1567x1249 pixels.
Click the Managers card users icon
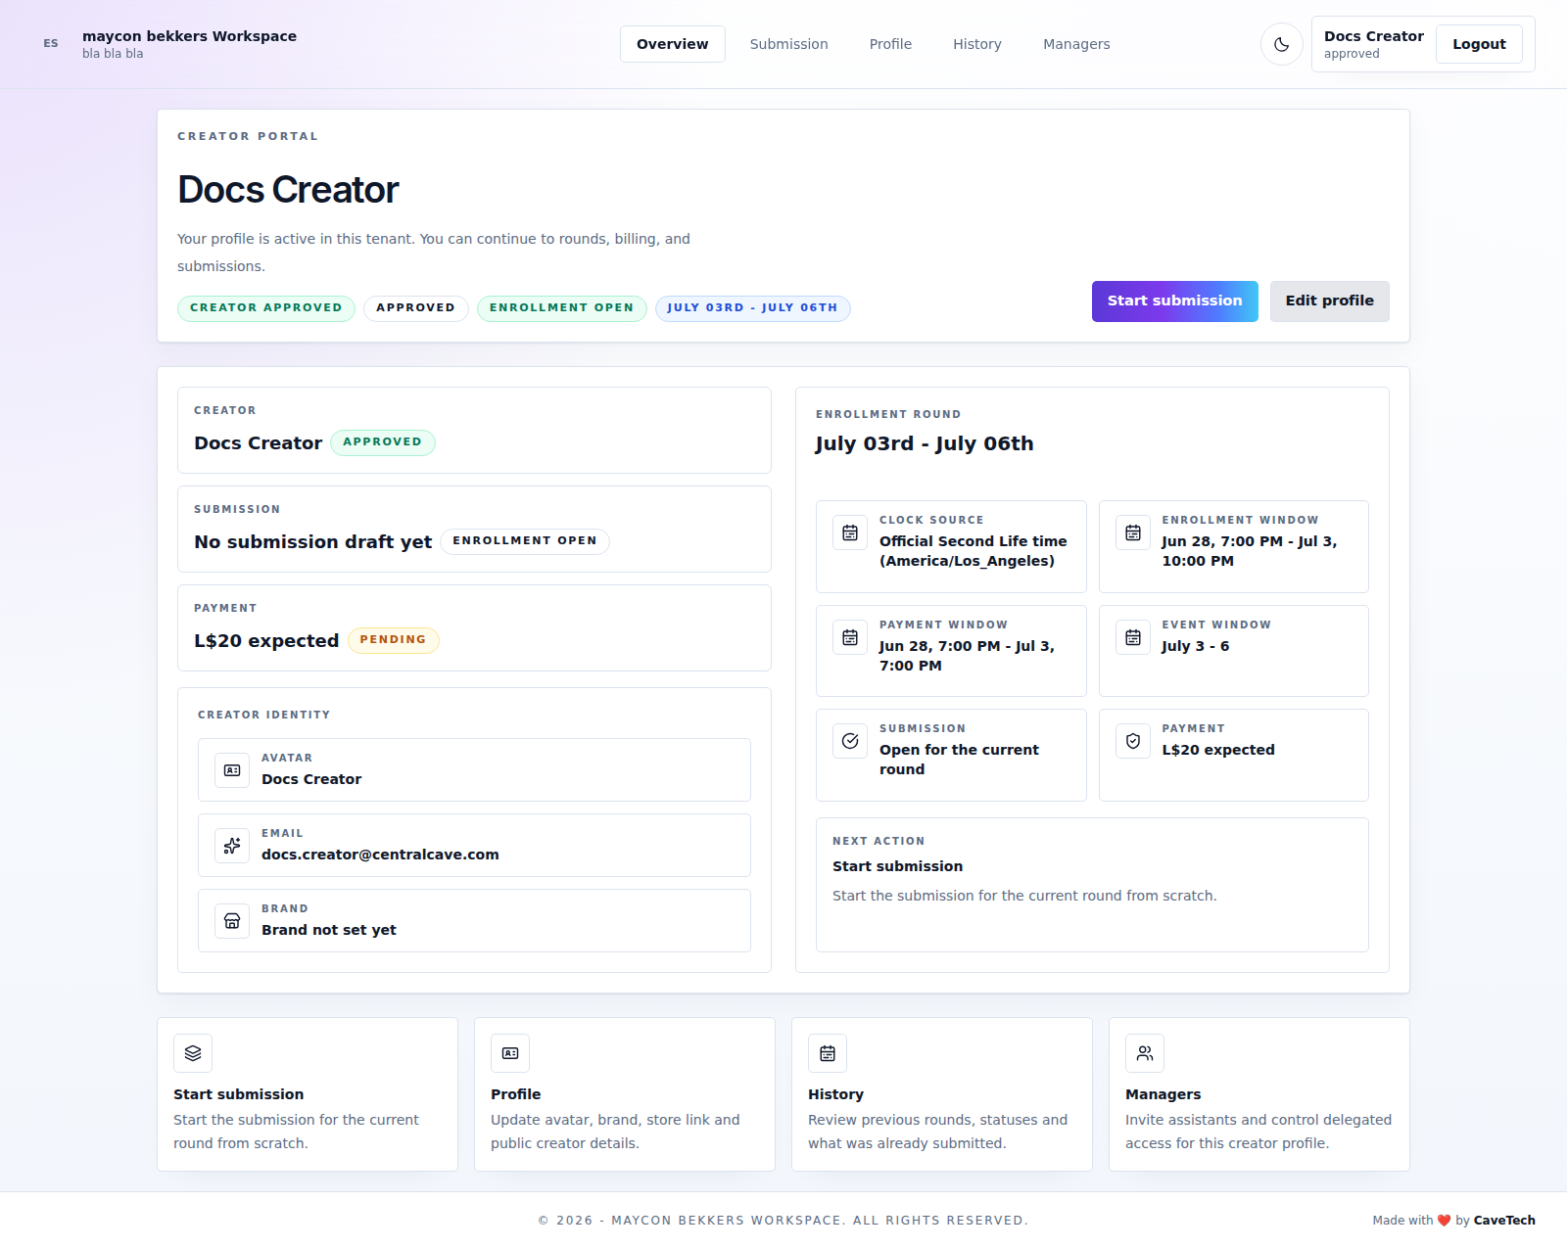pos(1145,1053)
